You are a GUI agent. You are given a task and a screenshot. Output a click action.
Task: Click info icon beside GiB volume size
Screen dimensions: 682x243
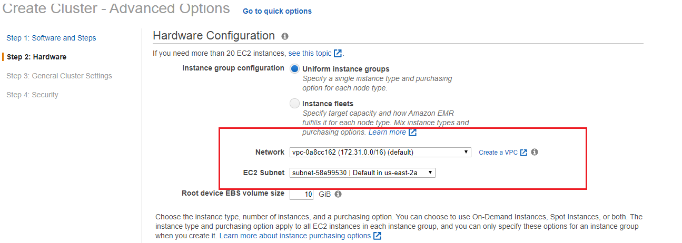(x=338, y=194)
